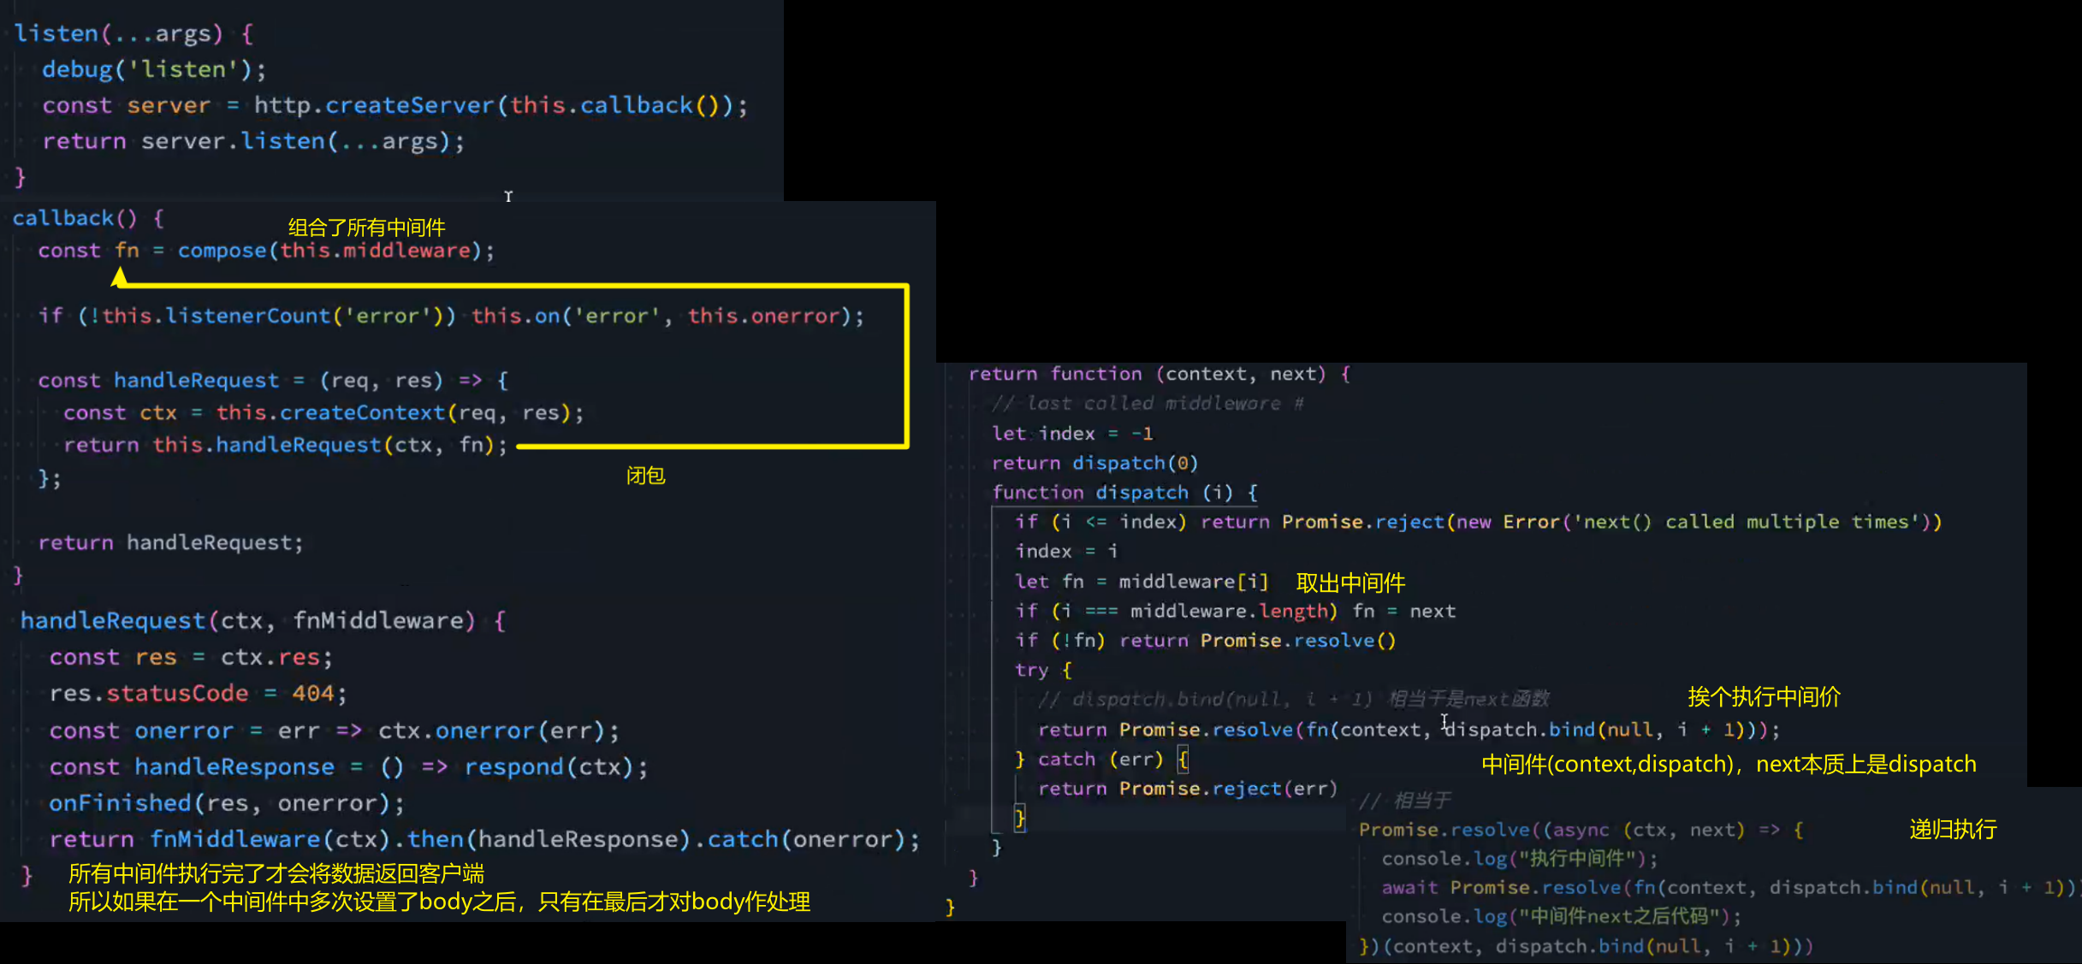The height and width of the screenshot is (964, 2082).
Task: Click 'let index = -1' line
Action: [x=1072, y=434]
